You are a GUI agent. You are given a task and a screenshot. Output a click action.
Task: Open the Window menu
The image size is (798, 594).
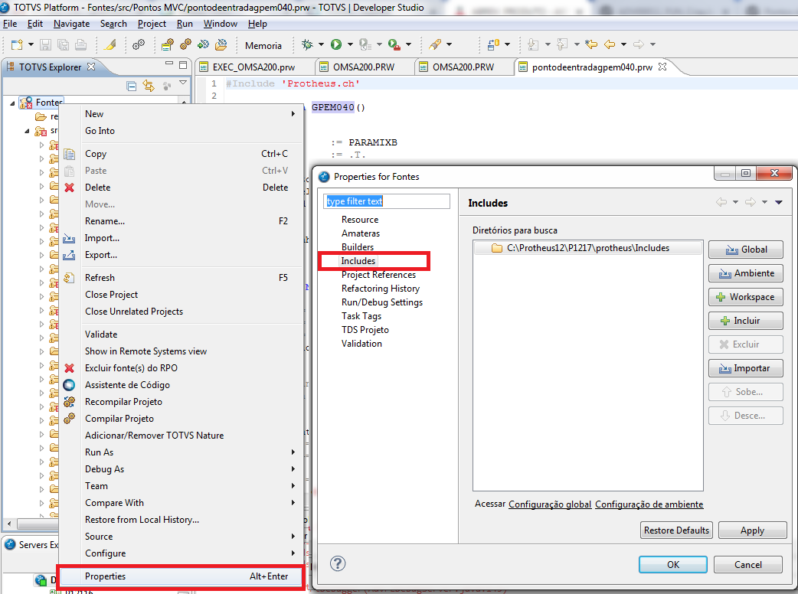pos(221,24)
